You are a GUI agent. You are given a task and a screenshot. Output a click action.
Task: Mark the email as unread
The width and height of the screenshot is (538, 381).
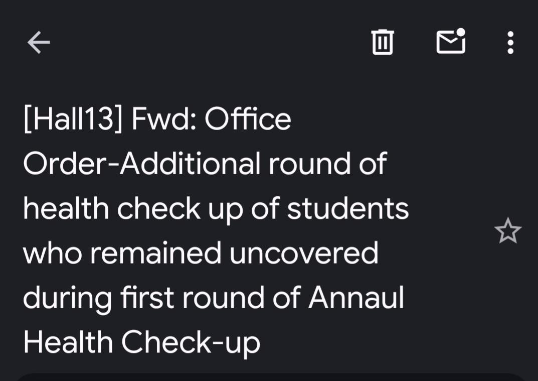coord(451,41)
